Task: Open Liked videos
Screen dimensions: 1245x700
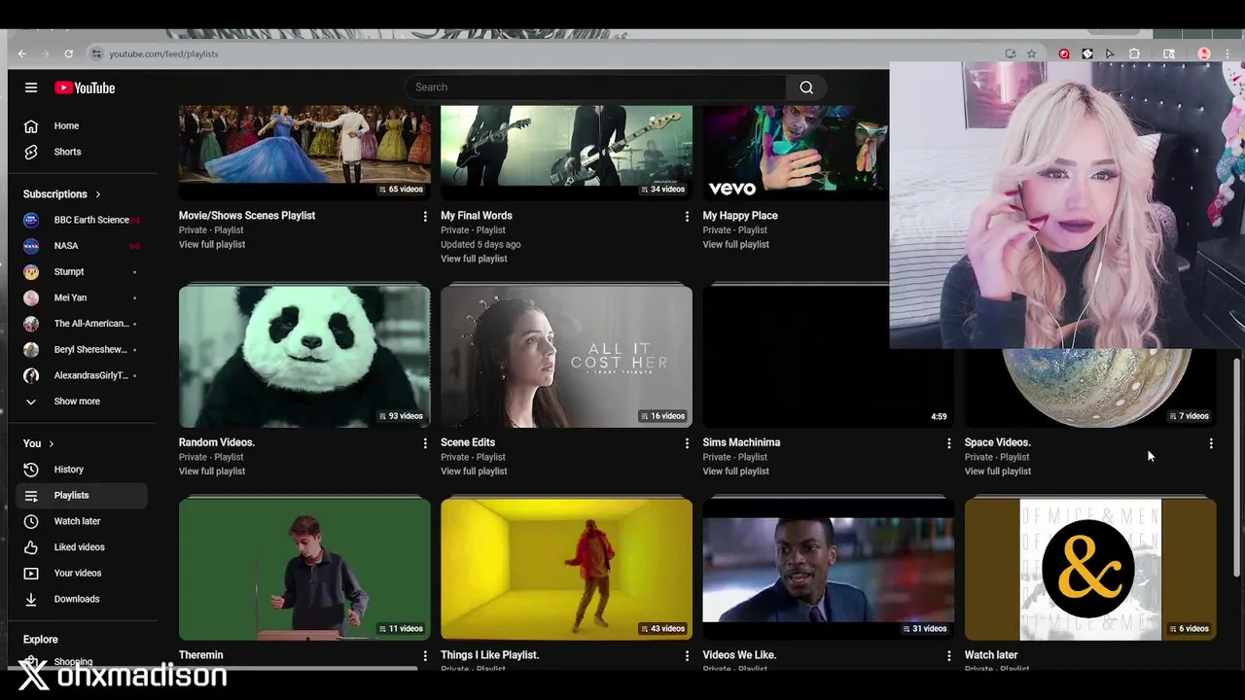Action: (x=82, y=547)
